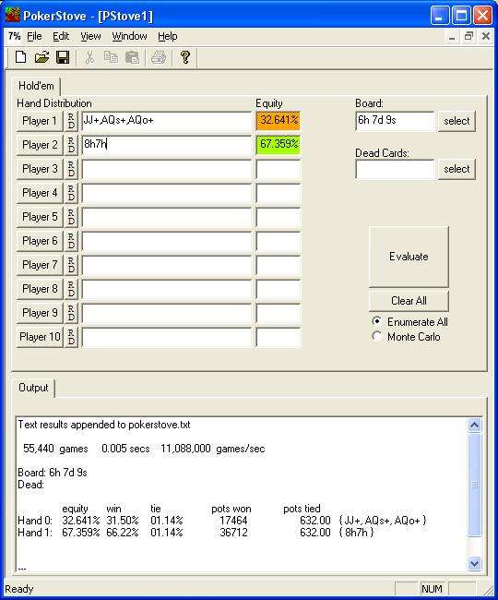Click the Copy toolbar icon
This screenshot has height=600, width=498.
tap(111, 57)
